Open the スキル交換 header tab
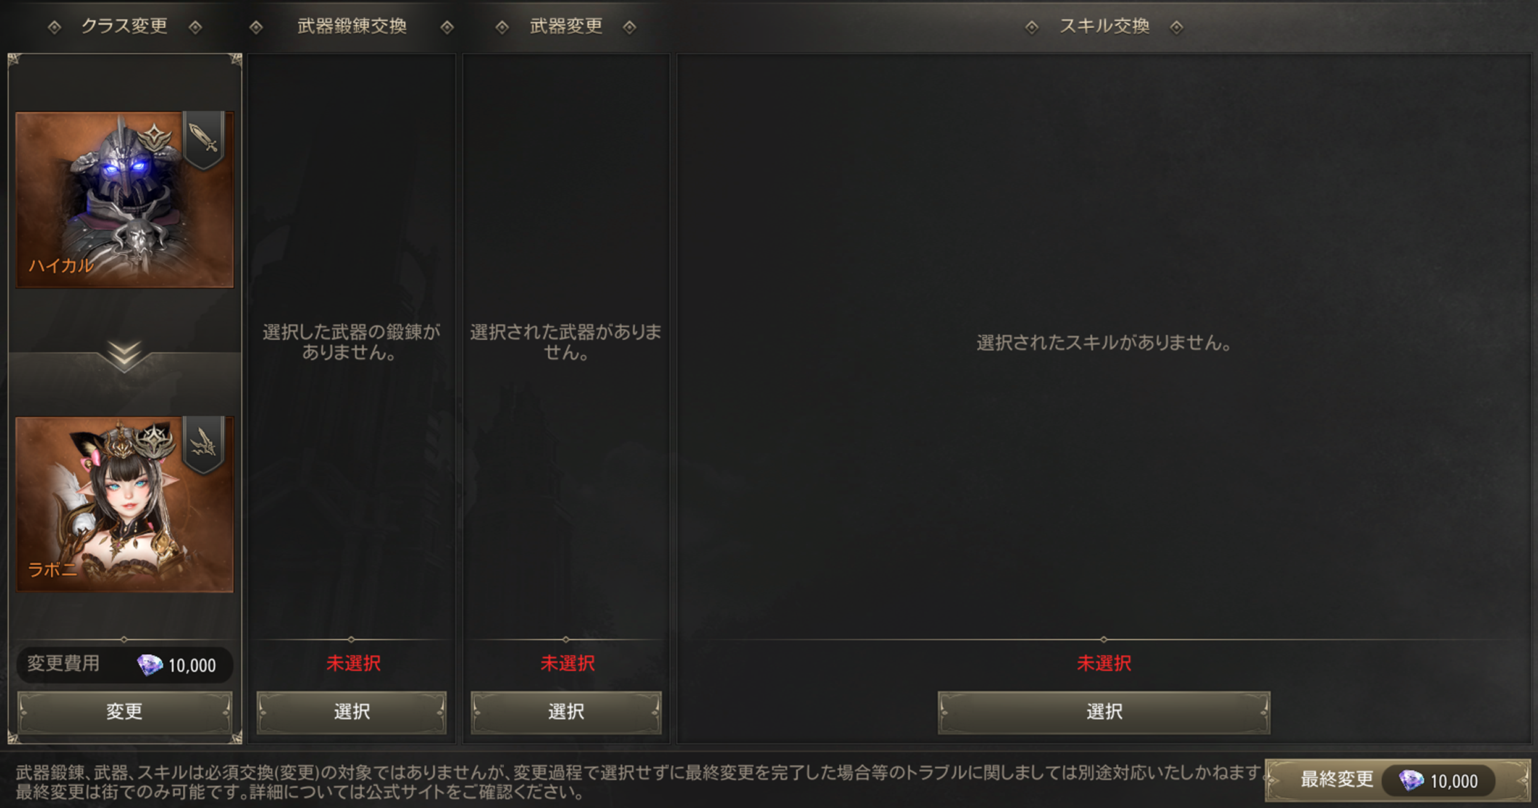1538x808 pixels. pos(1105,26)
